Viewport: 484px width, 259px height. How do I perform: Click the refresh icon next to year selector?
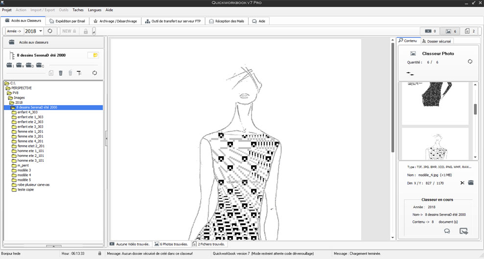click(50, 31)
